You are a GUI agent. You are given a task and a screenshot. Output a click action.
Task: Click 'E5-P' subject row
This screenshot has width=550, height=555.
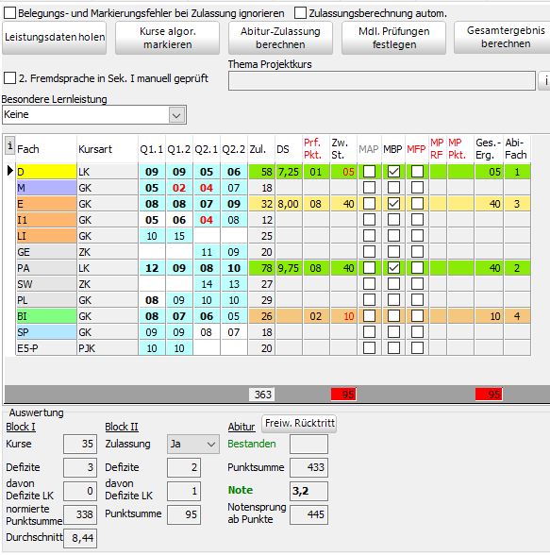click(46, 348)
